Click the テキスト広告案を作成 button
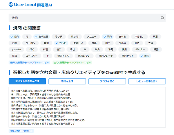 27,82
